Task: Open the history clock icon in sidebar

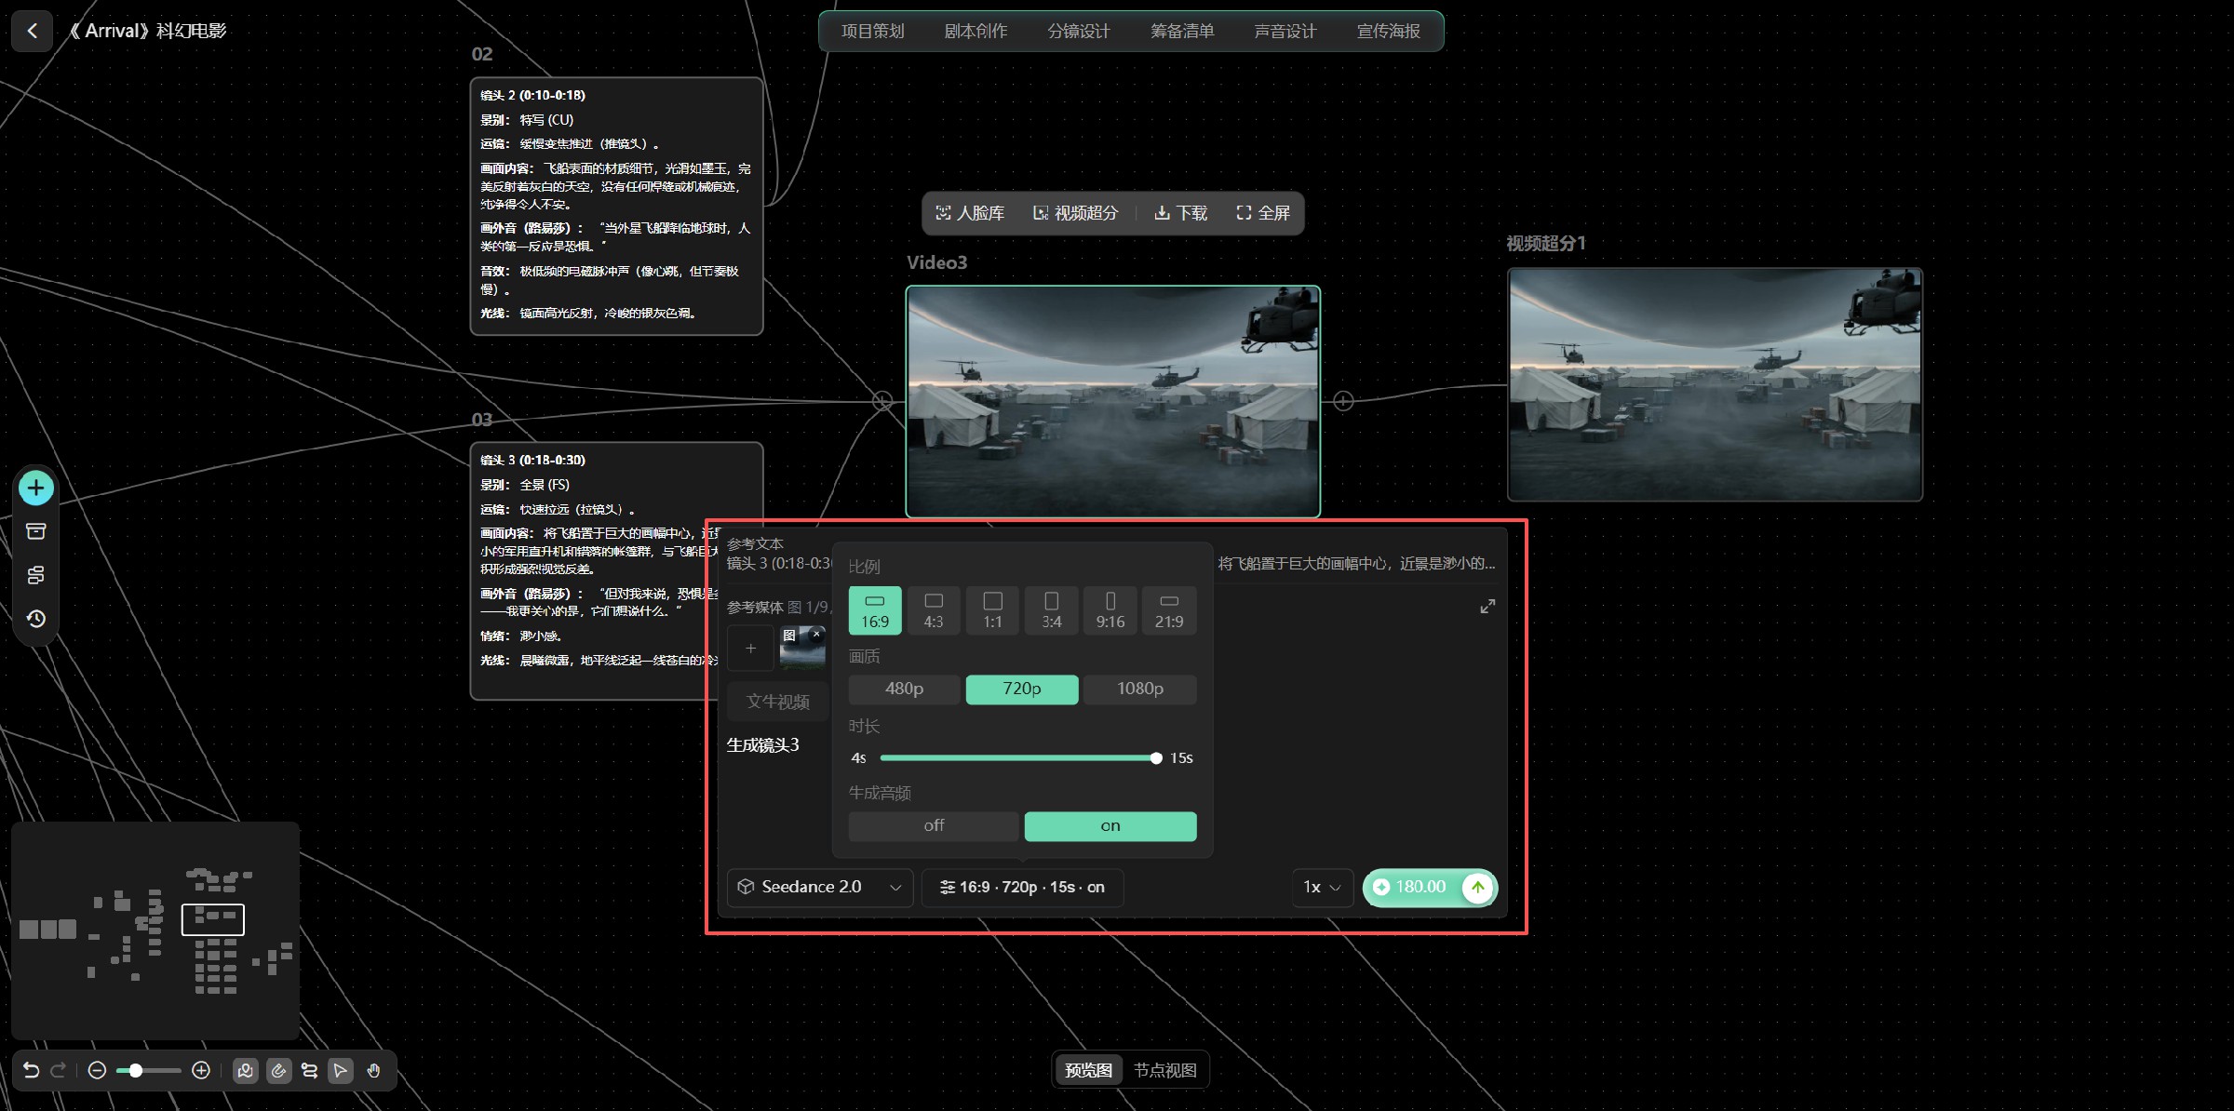Action: coord(36,619)
